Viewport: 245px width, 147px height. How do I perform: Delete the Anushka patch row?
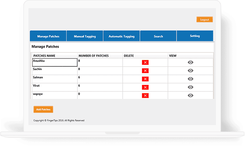point(145,62)
